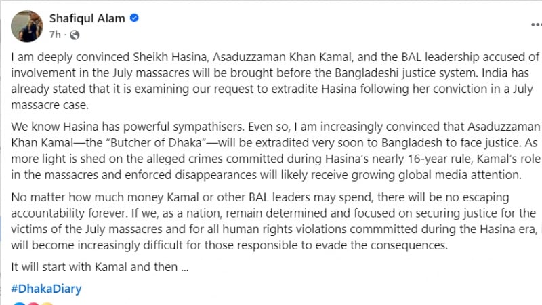Click the trailing ellipsis after "Kamal and then"
The image size is (542, 305).
(x=183, y=267)
